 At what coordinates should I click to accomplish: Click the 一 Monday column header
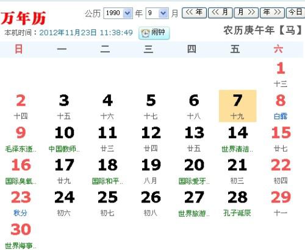62,49
